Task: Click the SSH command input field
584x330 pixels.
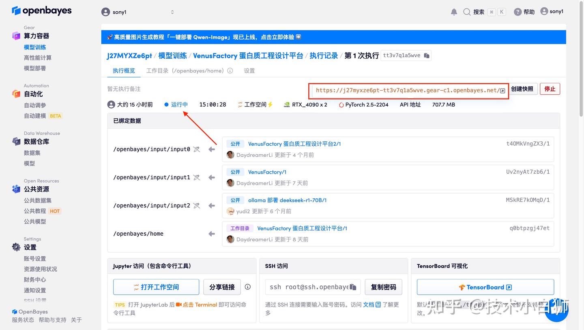Action: click(x=306, y=287)
